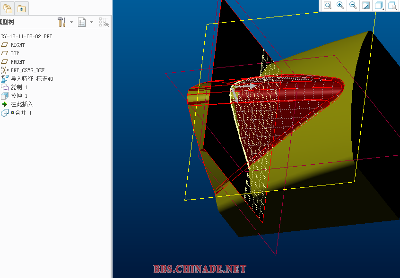The height and width of the screenshot is (278, 400).
Task: Select the RIGHT datum plane in tree
Action: tap(17, 45)
